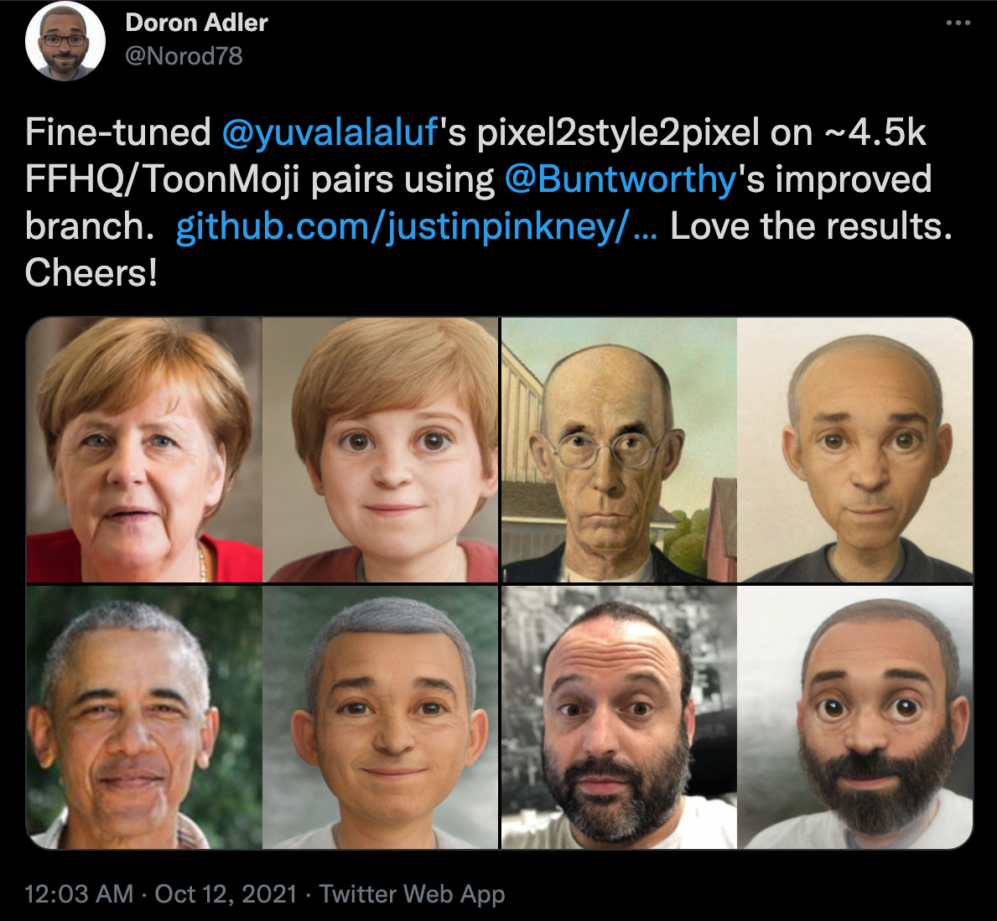Open the @Buntworthy mention
997x921 pixels.
620,179
